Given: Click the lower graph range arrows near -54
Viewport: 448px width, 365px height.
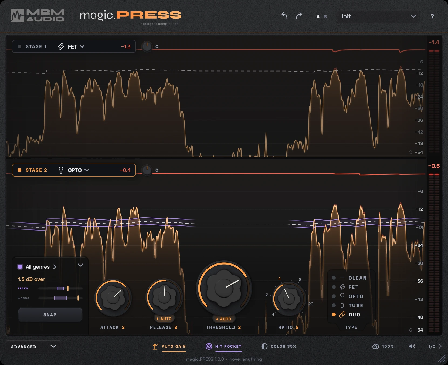Looking at the screenshot, I should [x=411, y=330].
